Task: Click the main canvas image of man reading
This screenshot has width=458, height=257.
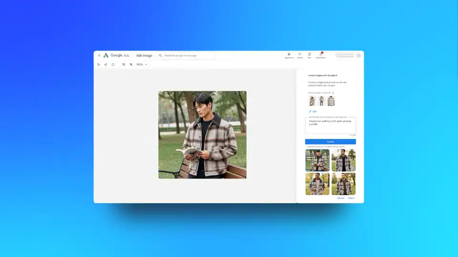Action: (202, 135)
